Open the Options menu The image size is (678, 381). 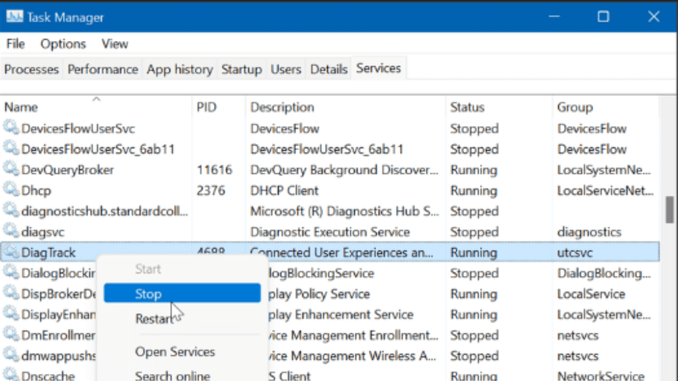(63, 44)
